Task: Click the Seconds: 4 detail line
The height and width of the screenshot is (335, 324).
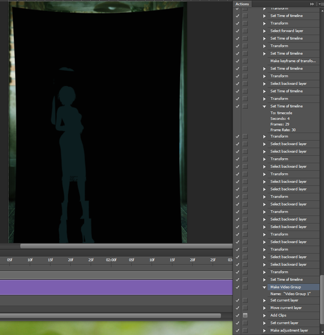Action: click(280, 119)
